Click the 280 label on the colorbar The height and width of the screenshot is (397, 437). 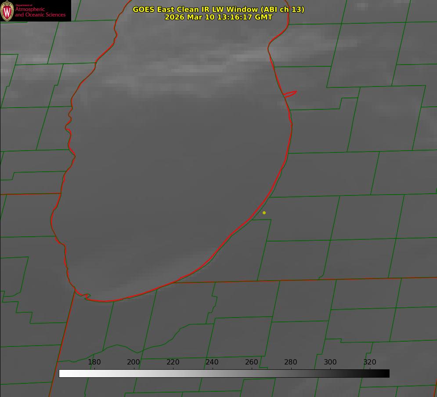pyautogui.click(x=290, y=362)
